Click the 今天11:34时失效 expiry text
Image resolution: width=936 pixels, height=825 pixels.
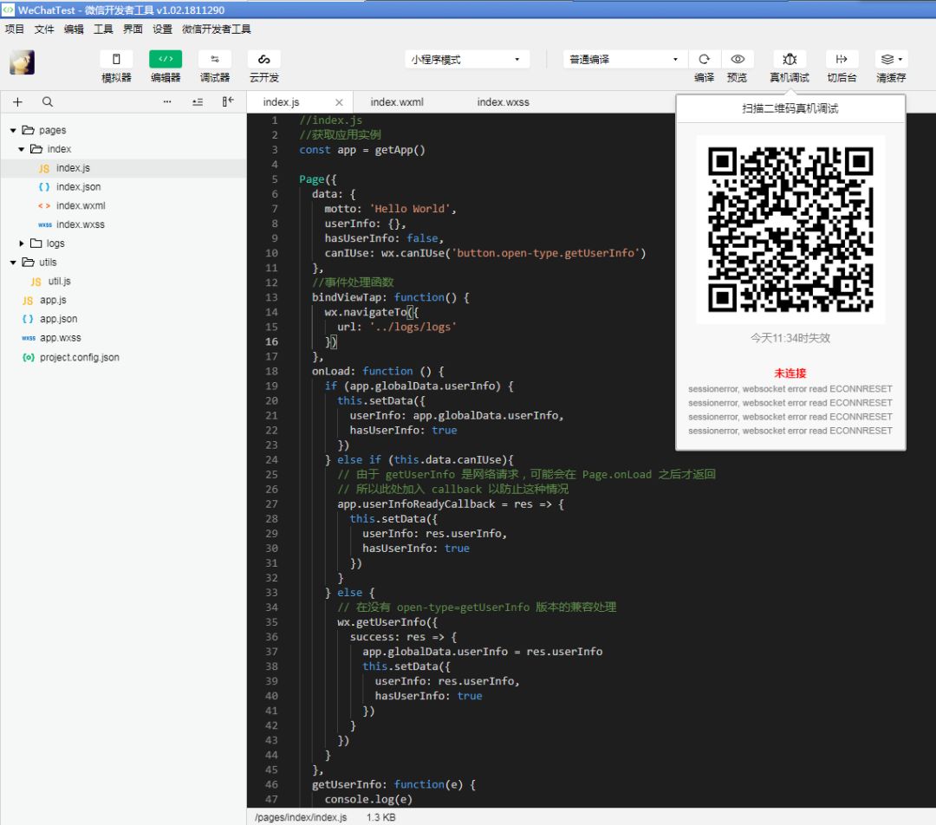coord(790,338)
